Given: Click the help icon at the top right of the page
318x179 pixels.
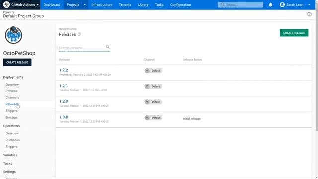Looking at the screenshot, I should [x=309, y=14].
